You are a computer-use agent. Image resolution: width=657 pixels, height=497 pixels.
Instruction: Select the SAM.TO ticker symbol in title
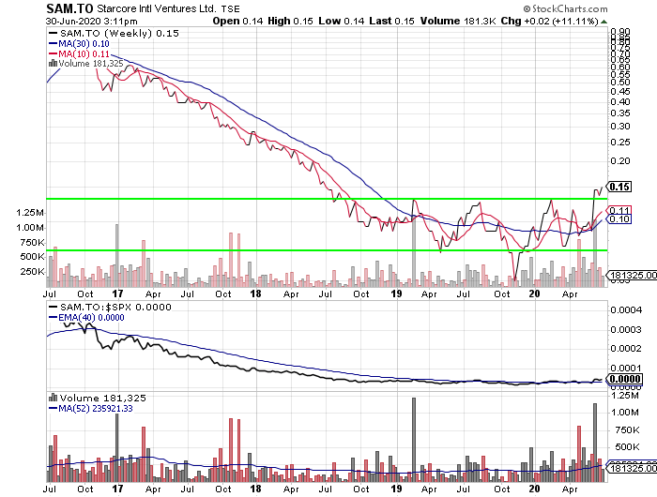pyautogui.click(x=69, y=8)
